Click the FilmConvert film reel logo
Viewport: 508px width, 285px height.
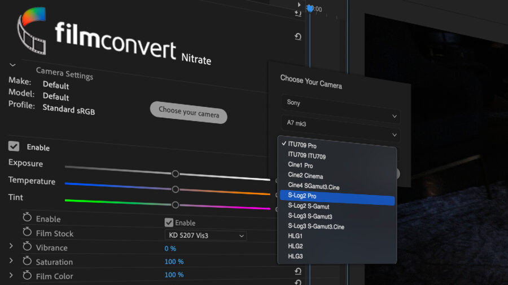[x=32, y=33]
